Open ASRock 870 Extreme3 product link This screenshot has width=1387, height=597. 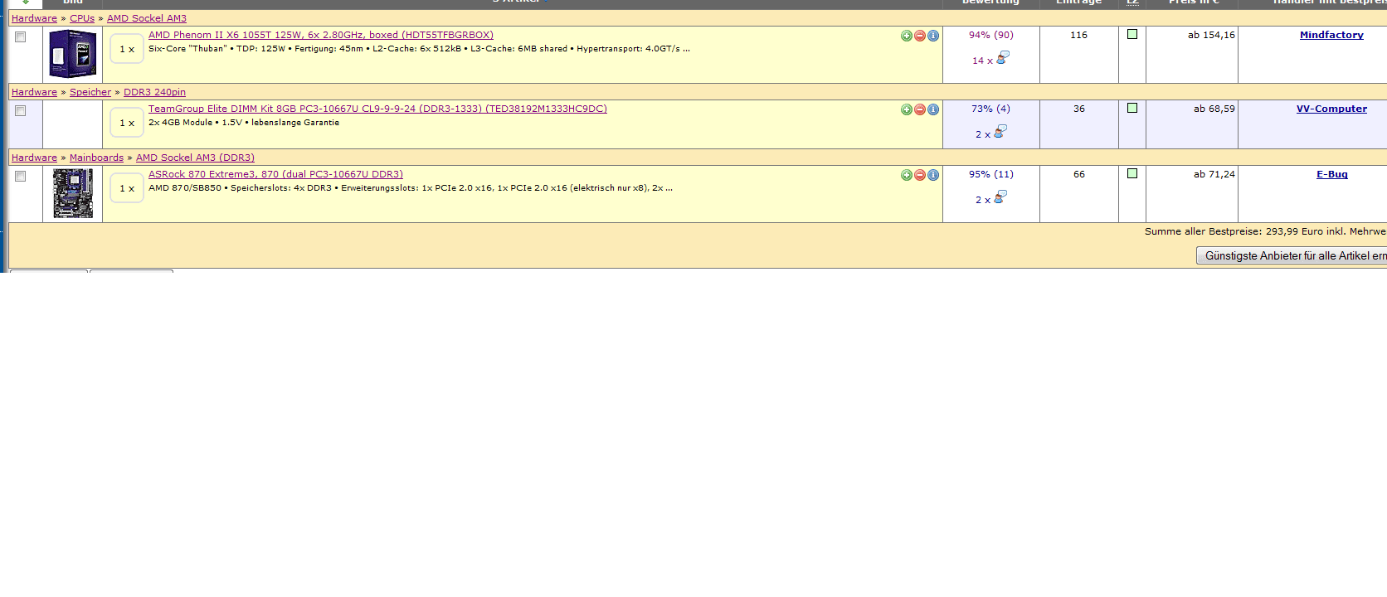(x=275, y=174)
